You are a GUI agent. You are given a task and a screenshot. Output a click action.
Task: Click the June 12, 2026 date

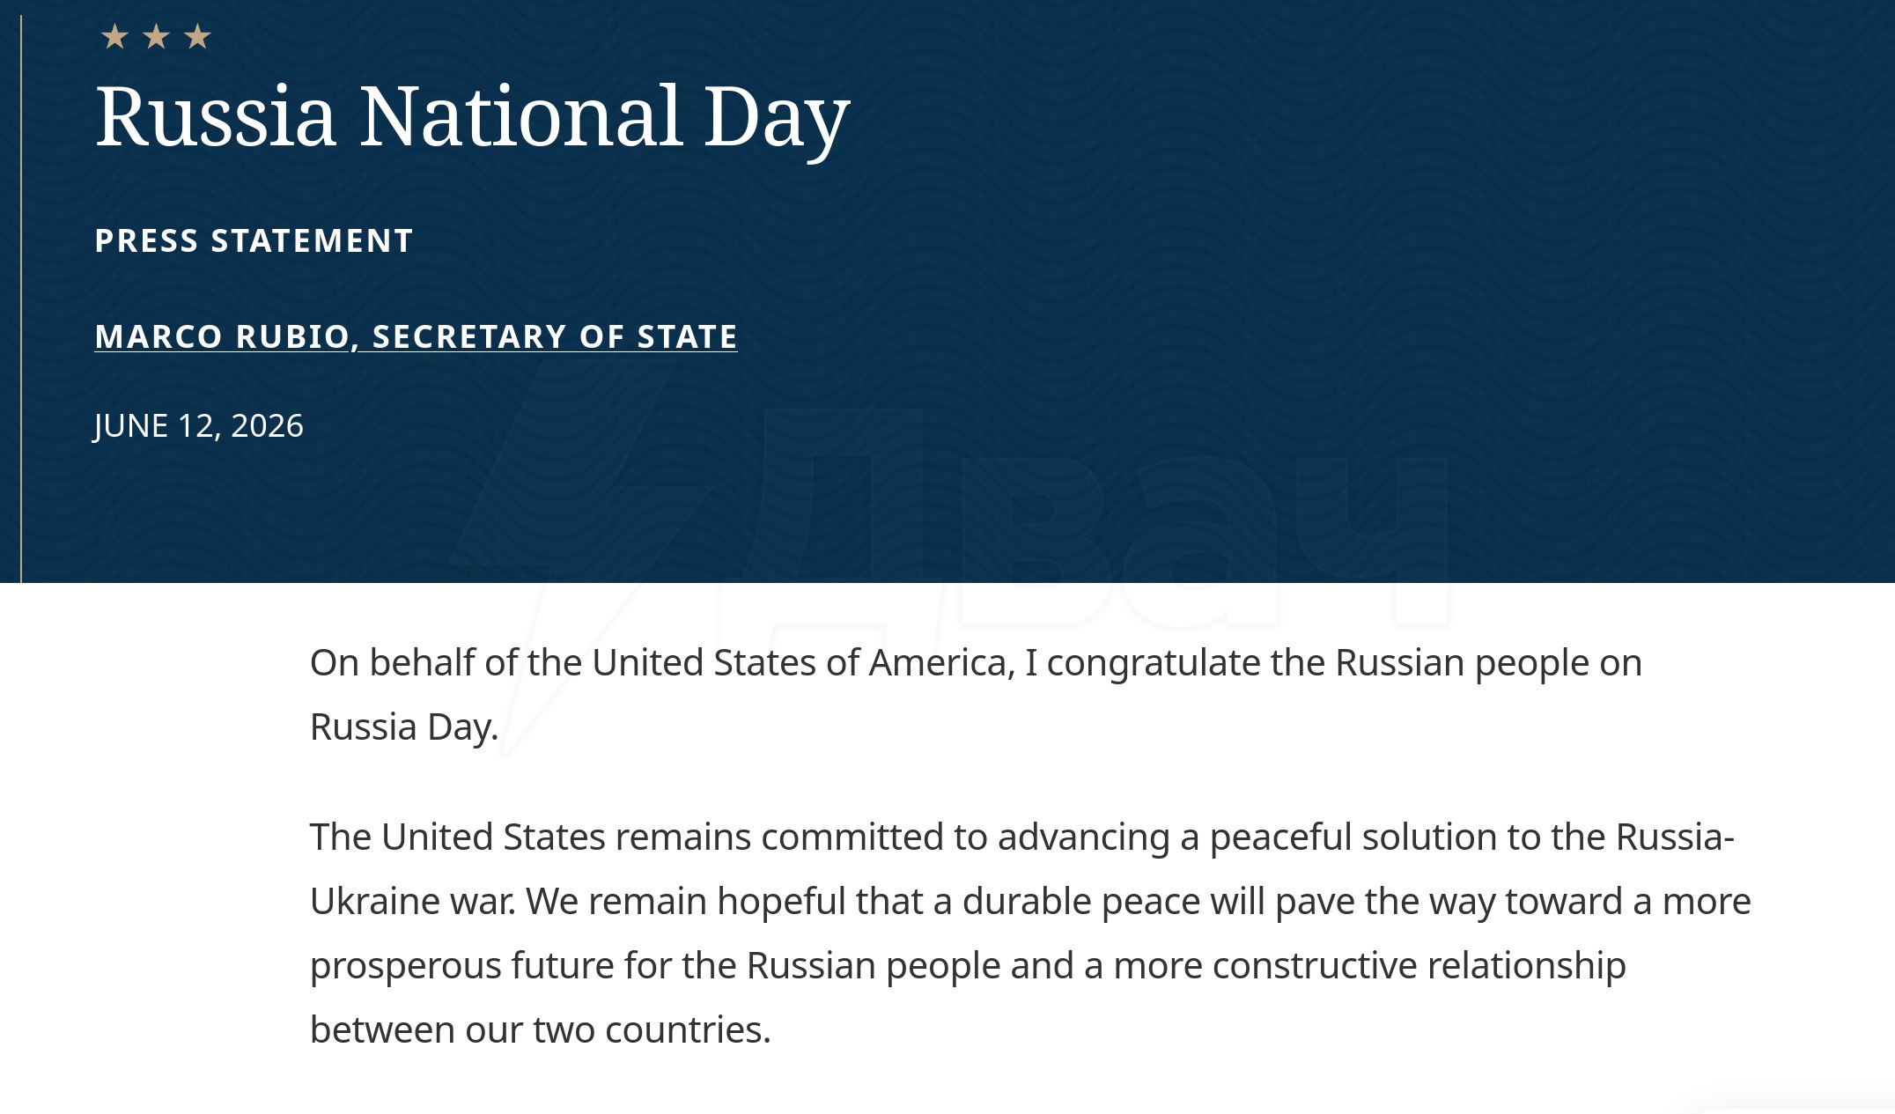pyautogui.click(x=198, y=426)
